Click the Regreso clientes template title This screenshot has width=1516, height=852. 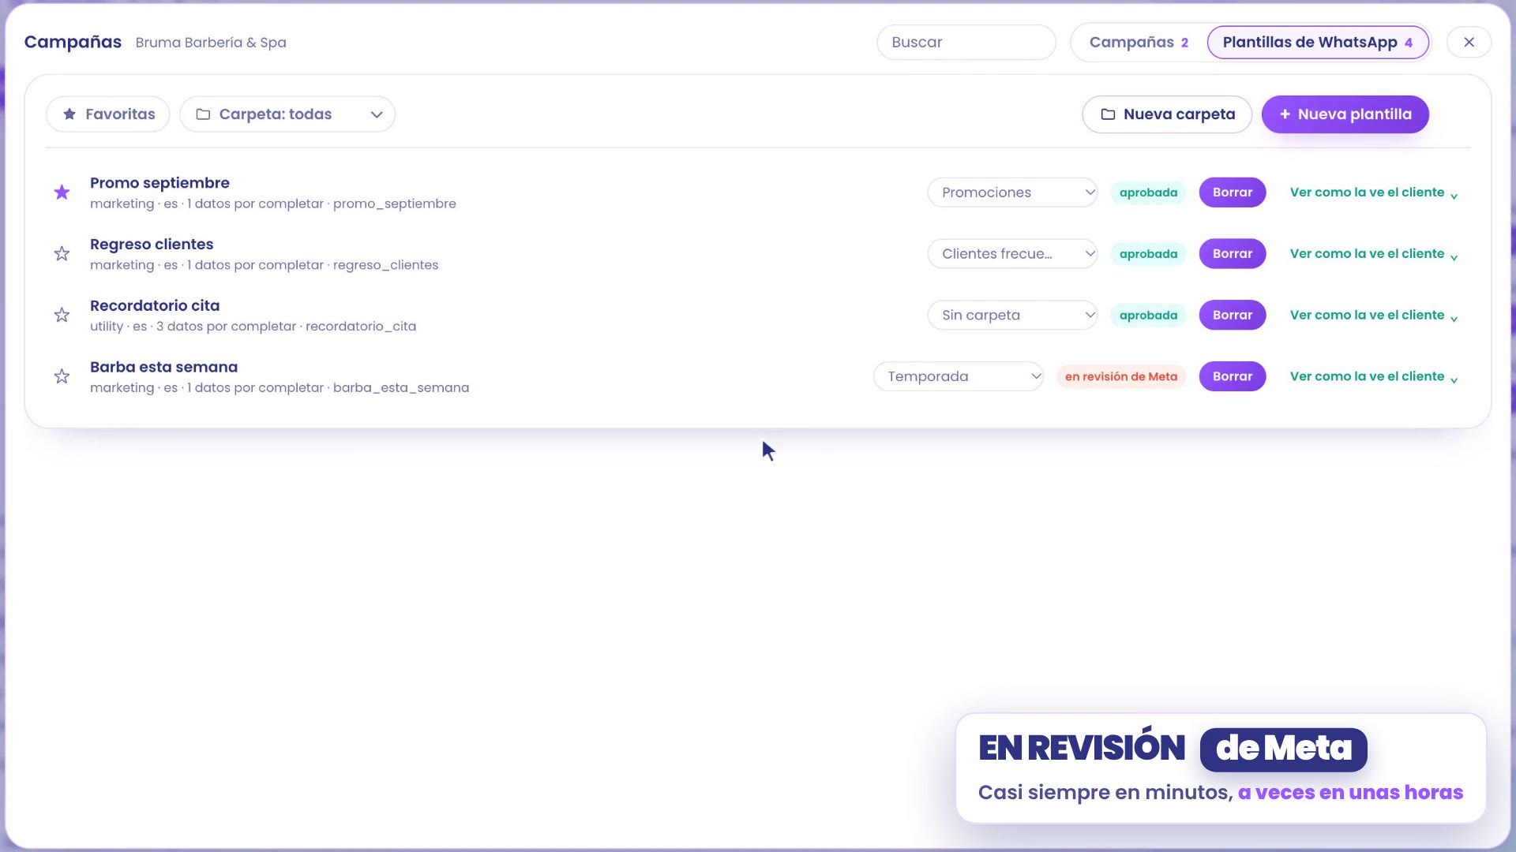[152, 245]
